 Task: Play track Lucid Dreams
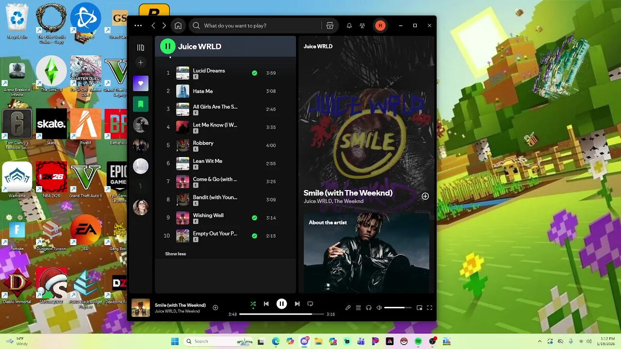(225, 73)
